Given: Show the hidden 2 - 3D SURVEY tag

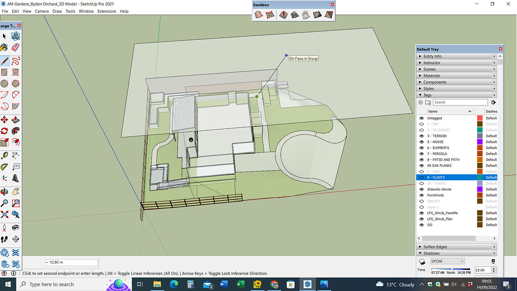Looking at the screenshot, I should tap(421, 130).
